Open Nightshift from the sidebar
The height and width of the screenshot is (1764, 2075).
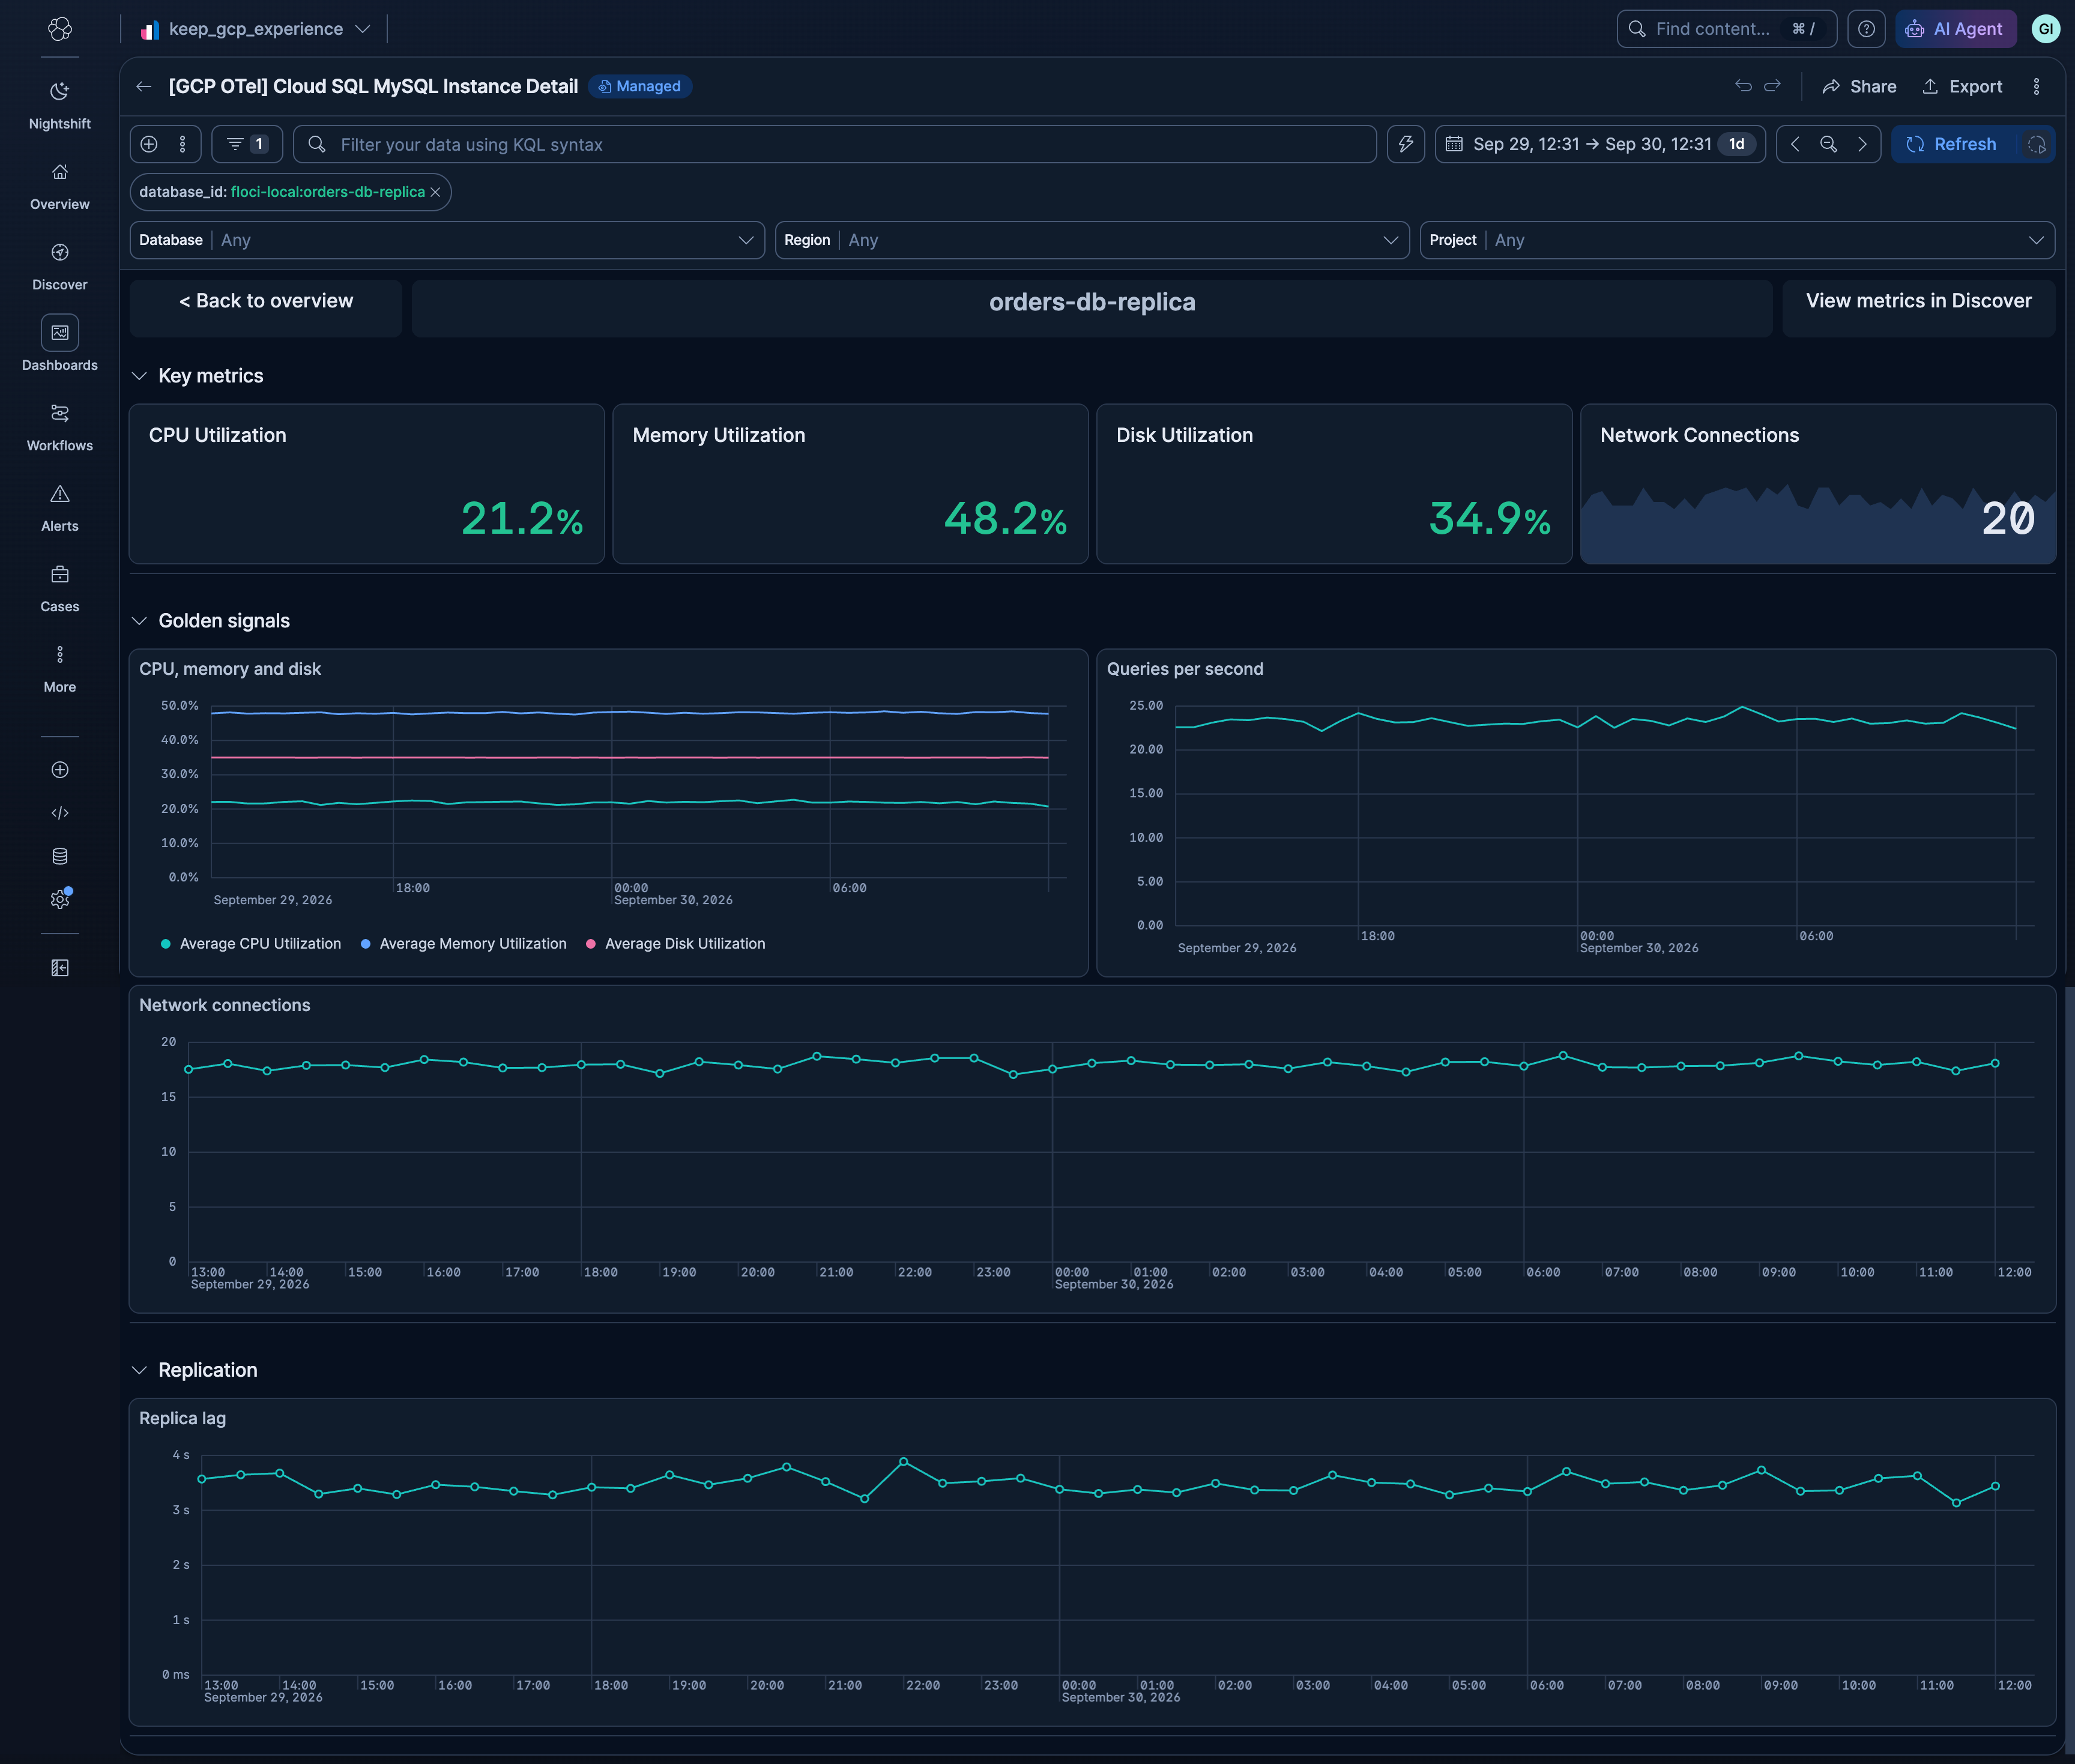[60, 106]
